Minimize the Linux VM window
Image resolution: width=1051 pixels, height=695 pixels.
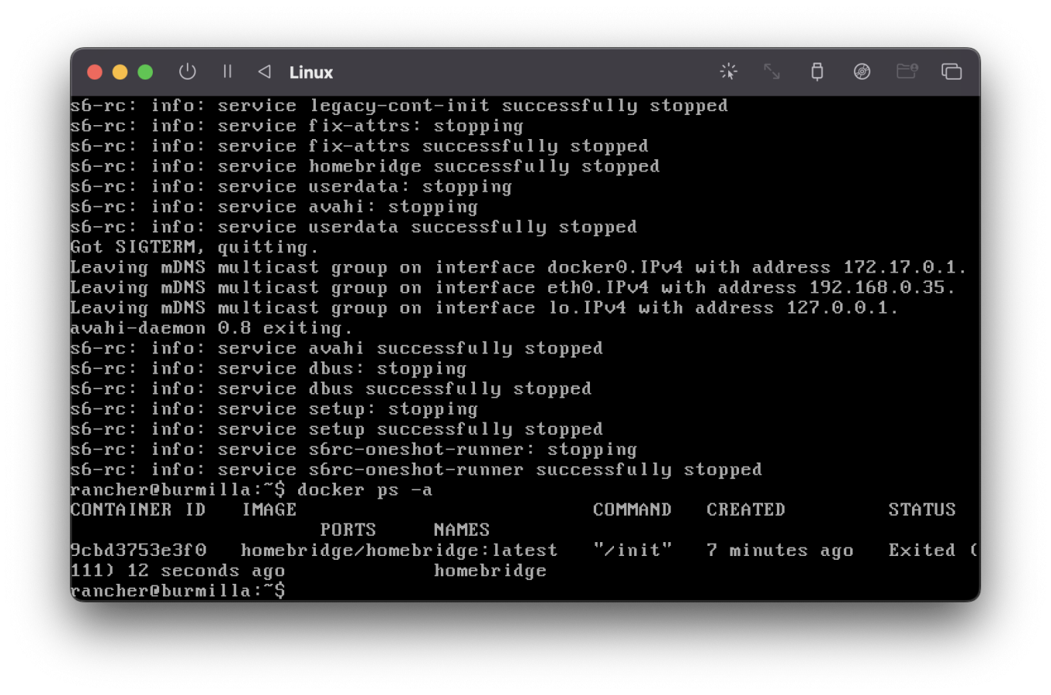pyautogui.click(x=120, y=72)
